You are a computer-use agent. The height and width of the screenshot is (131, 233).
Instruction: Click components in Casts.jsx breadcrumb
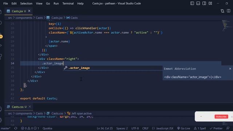click(x=24, y=18)
